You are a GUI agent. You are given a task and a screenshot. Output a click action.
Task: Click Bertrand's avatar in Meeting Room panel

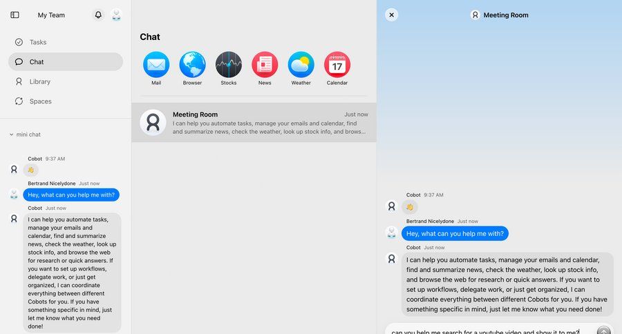coord(392,232)
